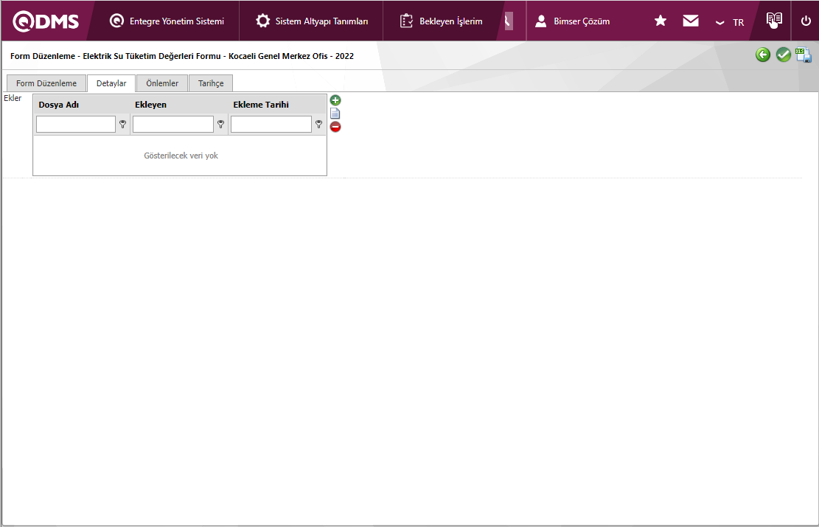819x527 pixels.
Task: Click the red delete attachment icon
Action: (335, 127)
